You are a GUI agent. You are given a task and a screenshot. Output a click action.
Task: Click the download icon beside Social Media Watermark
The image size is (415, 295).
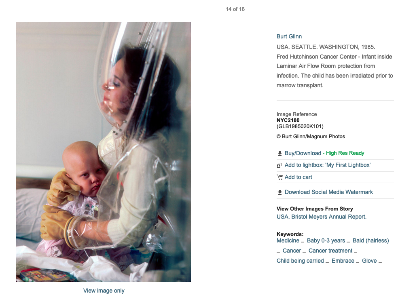[279, 192]
